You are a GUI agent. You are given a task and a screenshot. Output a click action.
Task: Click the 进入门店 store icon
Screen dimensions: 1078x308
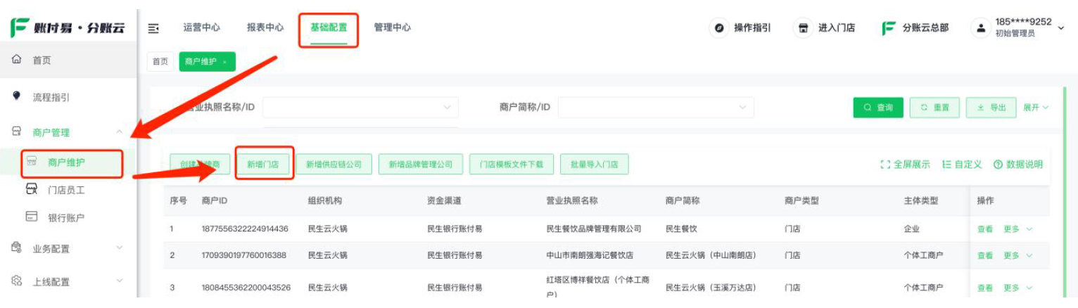point(803,28)
